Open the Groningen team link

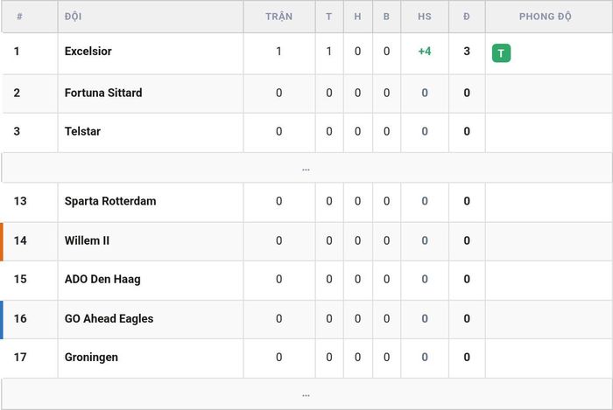[91, 358]
